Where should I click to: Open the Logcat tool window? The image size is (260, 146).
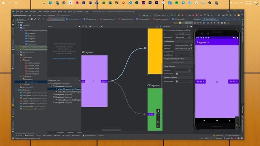coord(66,135)
